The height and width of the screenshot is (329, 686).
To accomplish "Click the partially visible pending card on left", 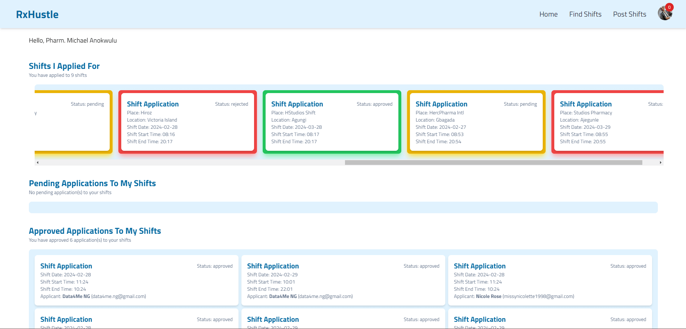I will click(73, 122).
